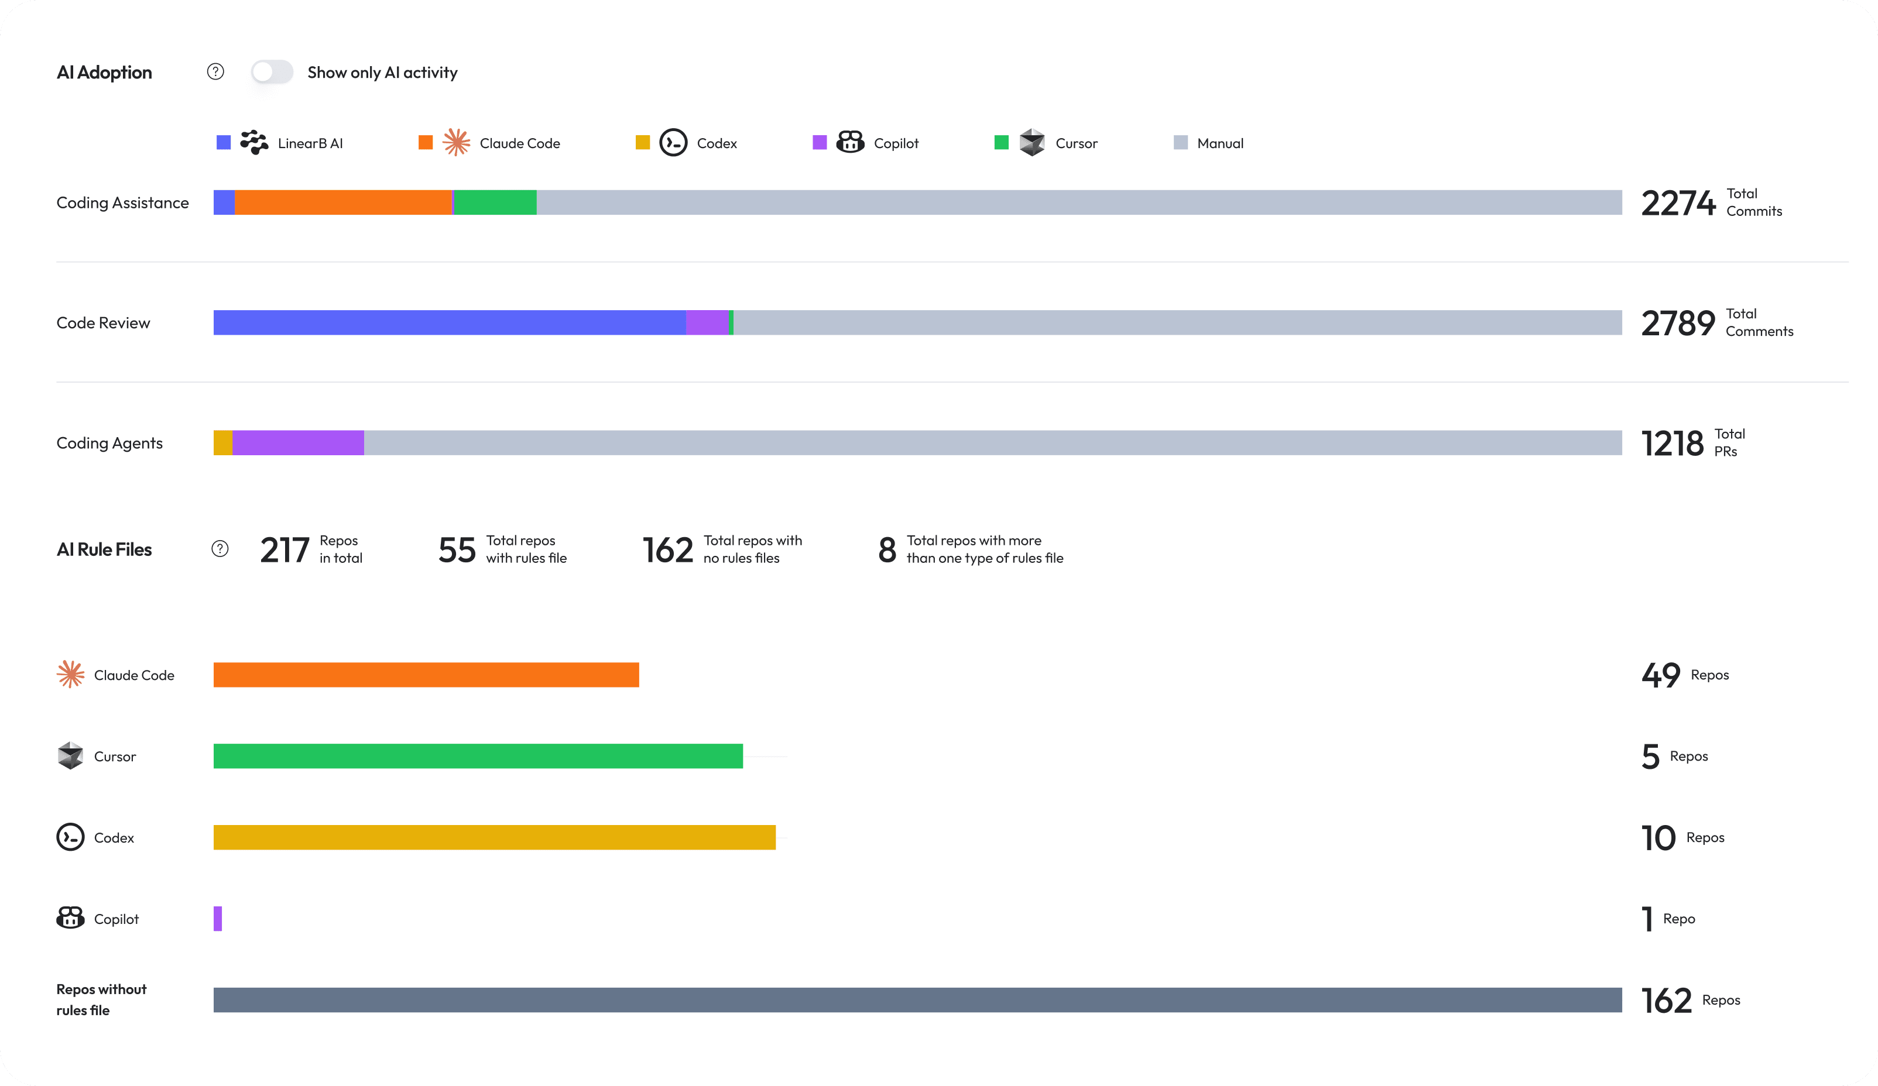
Task: Click the help icon next to AI Adoption
Action: (215, 71)
